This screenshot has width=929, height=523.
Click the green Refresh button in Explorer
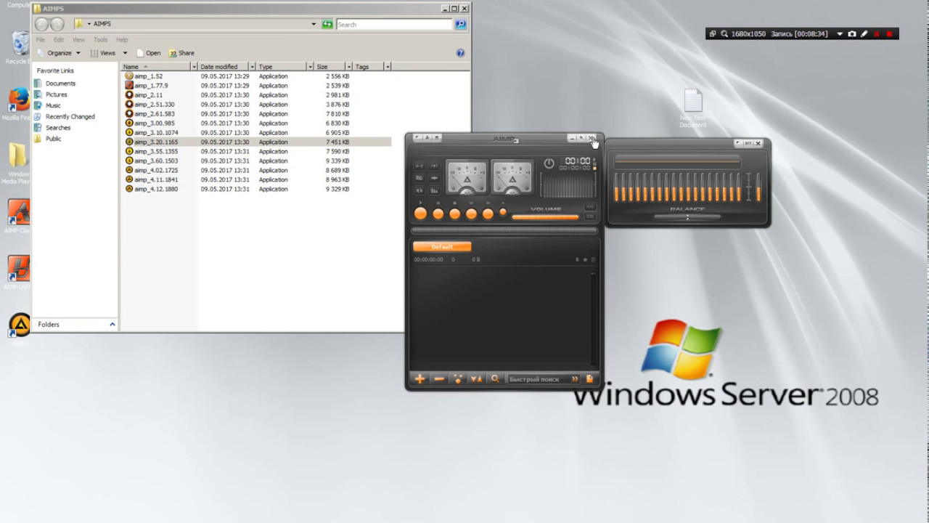(x=327, y=24)
